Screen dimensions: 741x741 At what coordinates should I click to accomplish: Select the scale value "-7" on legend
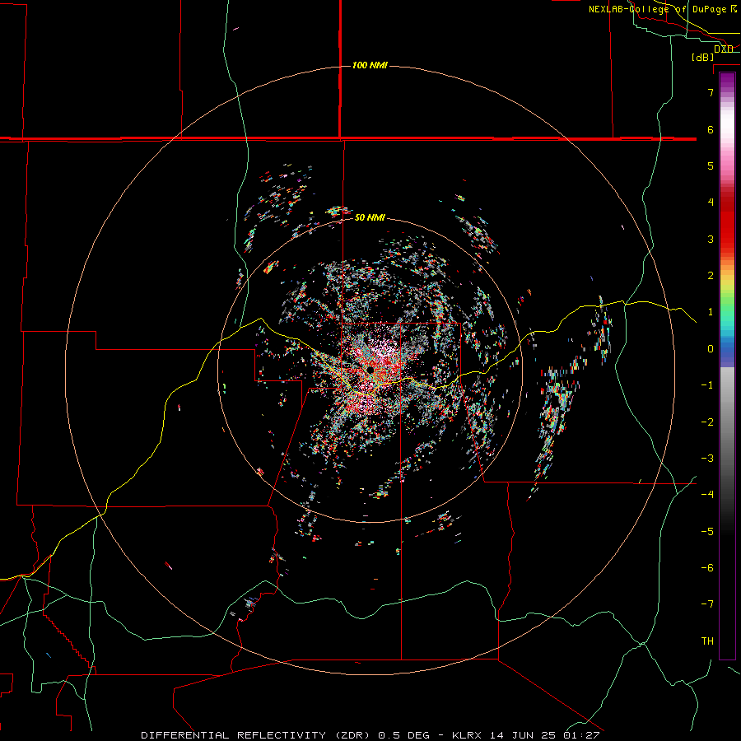click(707, 604)
